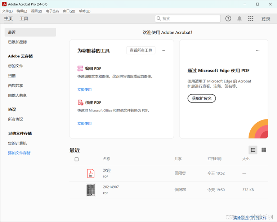The height and width of the screenshot is (222, 277).
Task: Click the 372 KB size value
Action: pos(248,190)
